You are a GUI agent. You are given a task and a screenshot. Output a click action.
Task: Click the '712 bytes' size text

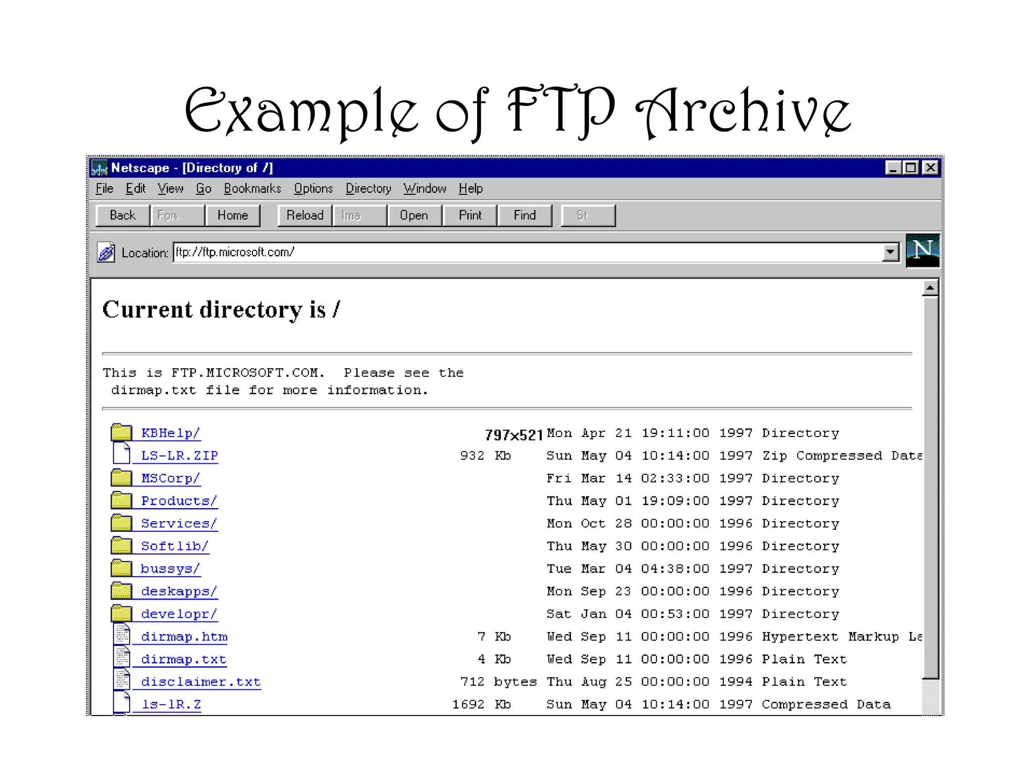click(498, 682)
